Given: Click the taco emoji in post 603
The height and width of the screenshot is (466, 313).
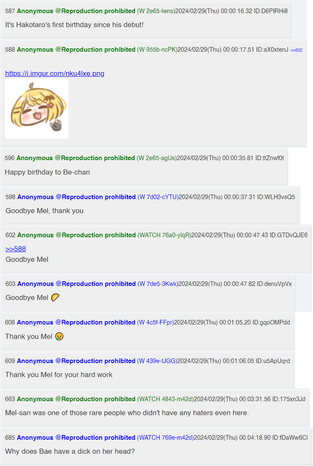Looking at the screenshot, I should tap(55, 297).
